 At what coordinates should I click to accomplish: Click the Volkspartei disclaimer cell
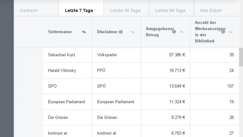(117, 55)
